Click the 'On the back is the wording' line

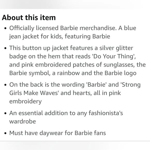[x=75, y=85]
